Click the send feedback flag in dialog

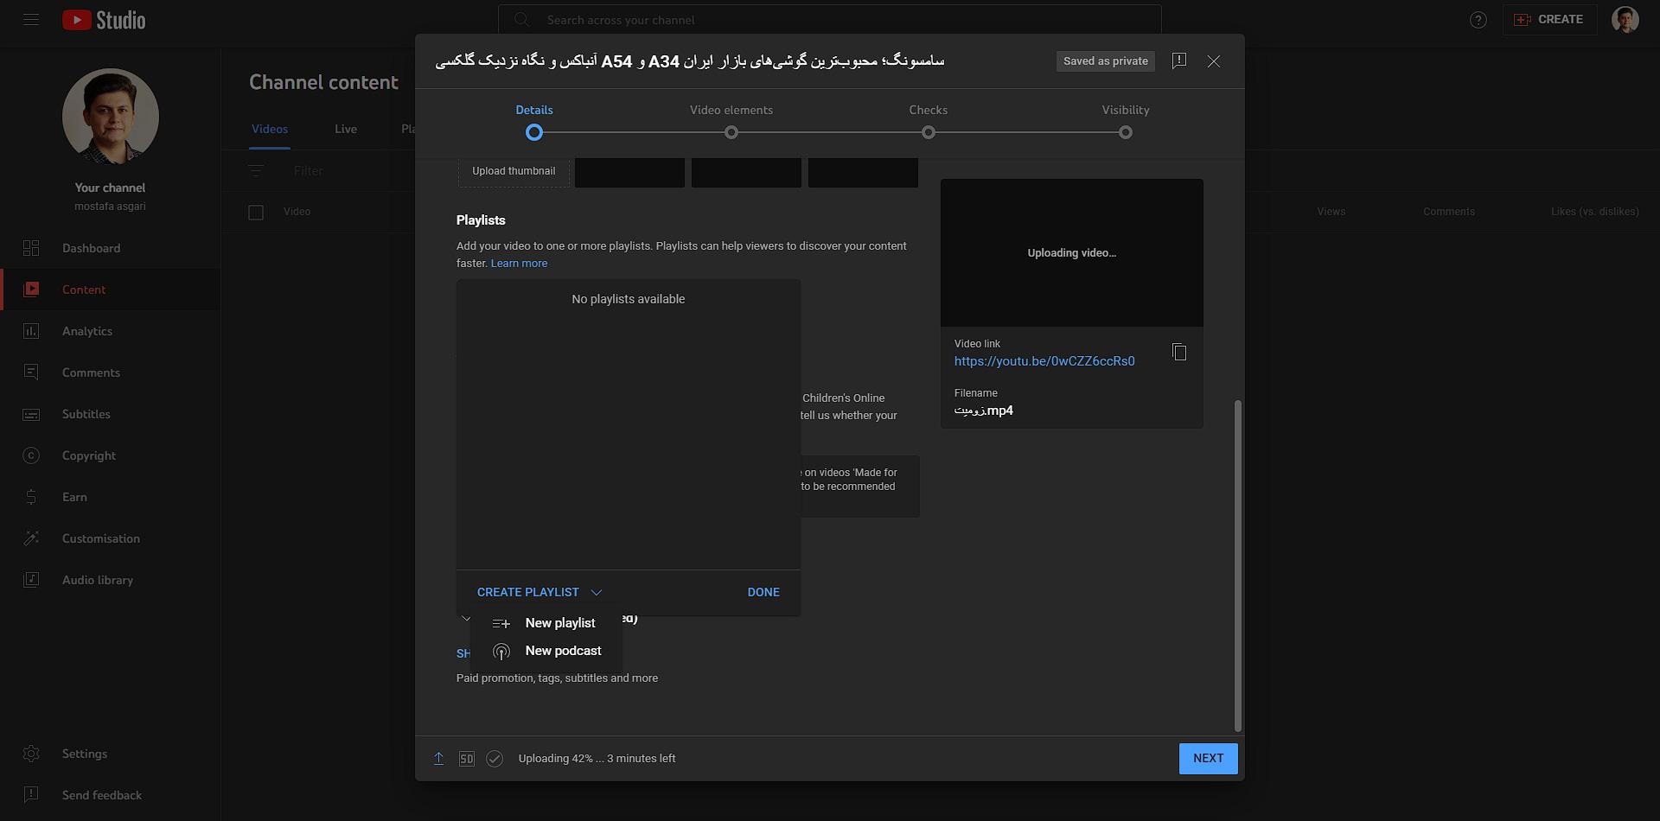[x=1179, y=60]
